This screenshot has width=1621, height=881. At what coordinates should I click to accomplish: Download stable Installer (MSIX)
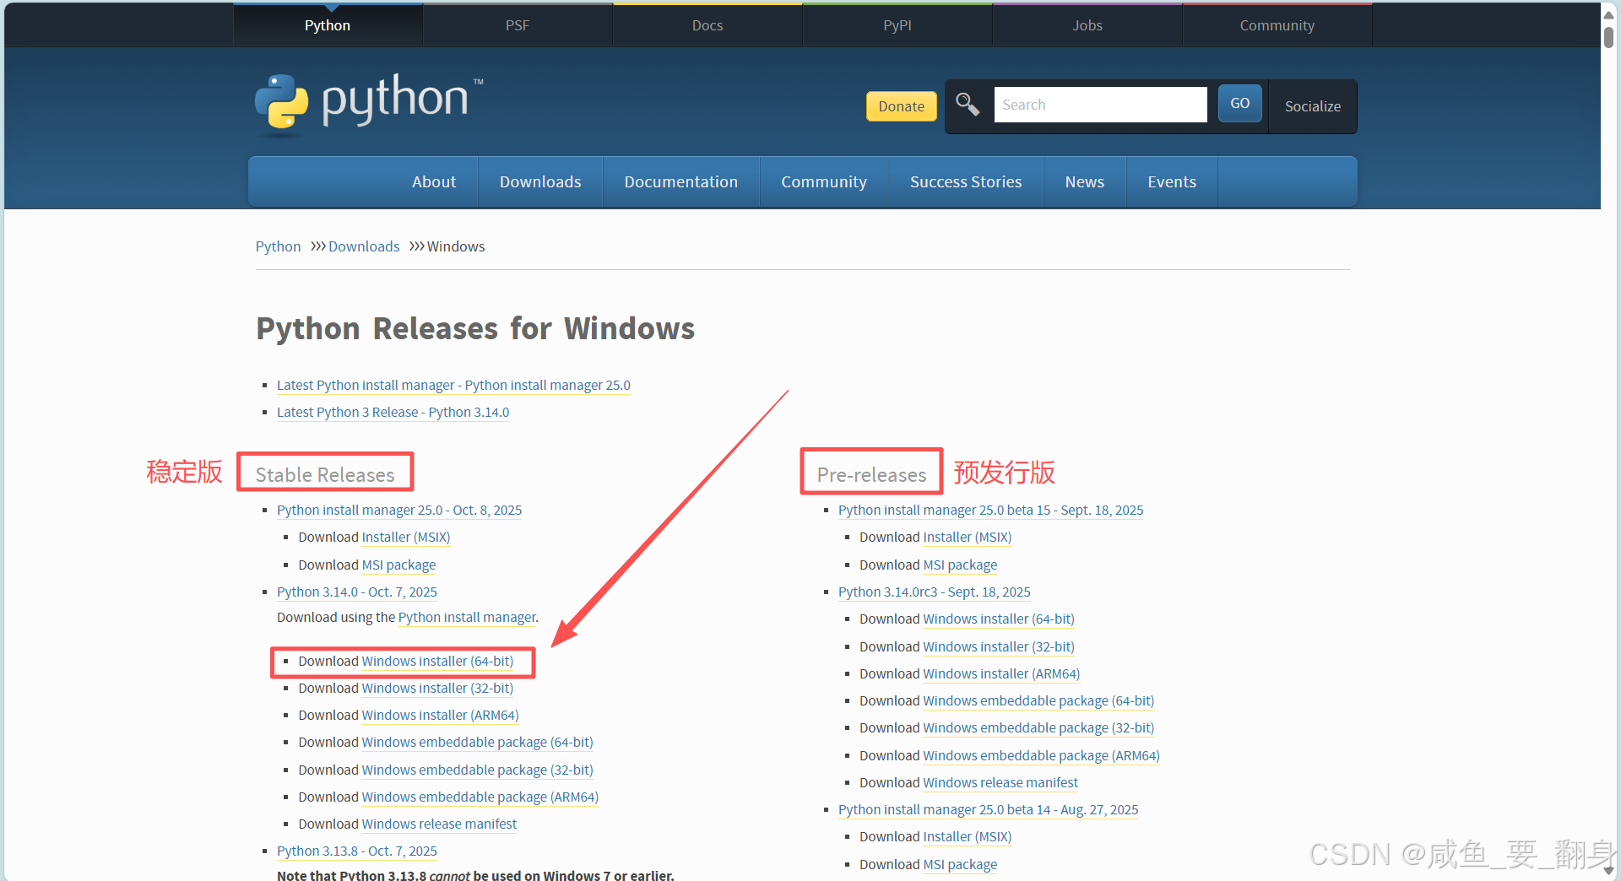406,537
